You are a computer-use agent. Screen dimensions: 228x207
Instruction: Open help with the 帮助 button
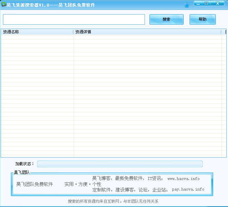pos(202,19)
